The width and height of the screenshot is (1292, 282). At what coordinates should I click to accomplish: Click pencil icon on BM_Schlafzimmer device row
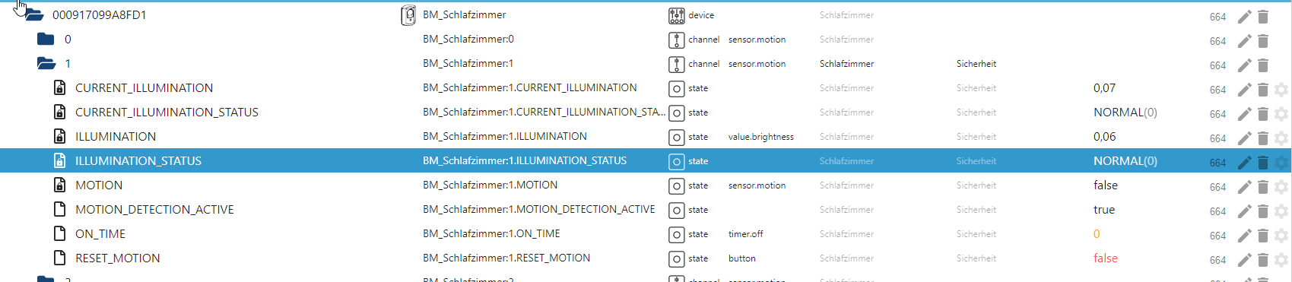[x=1244, y=17]
